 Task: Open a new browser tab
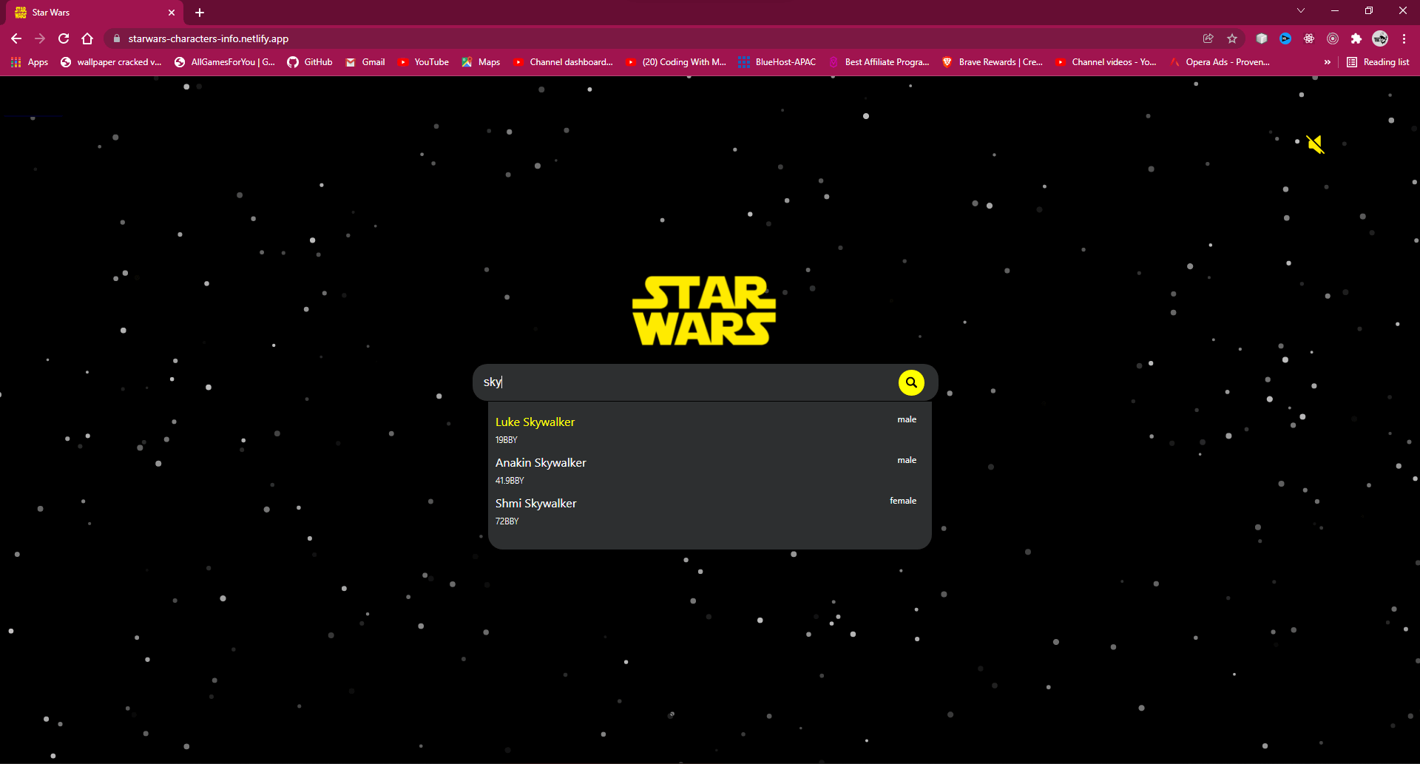[x=200, y=13]
